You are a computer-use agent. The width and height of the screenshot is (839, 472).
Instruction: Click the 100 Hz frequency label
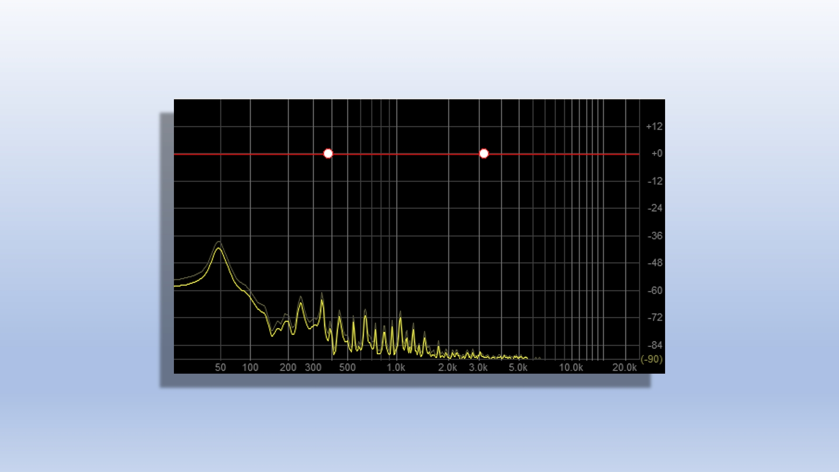point(250,368)
